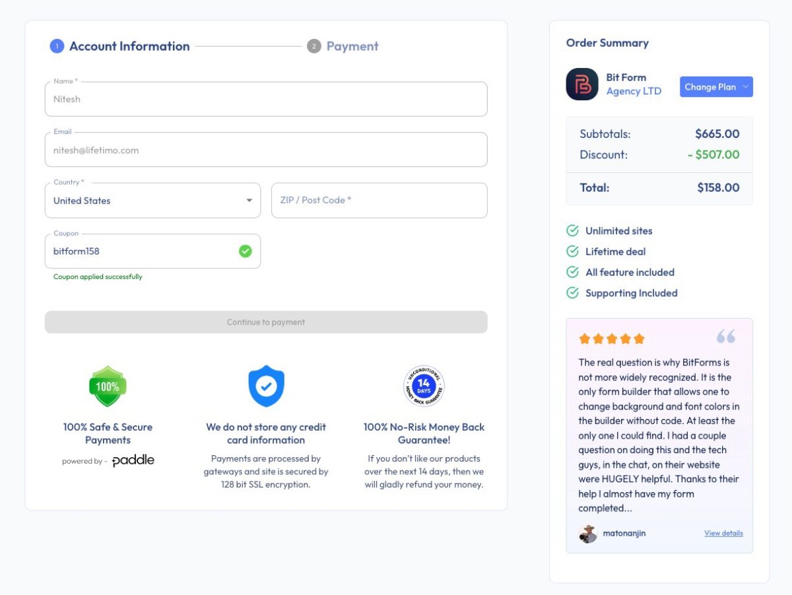Click the blue checkmark shield icon
Image resolution: width=792 pixels, height=595 pixels.
click(x=266, y=387)
